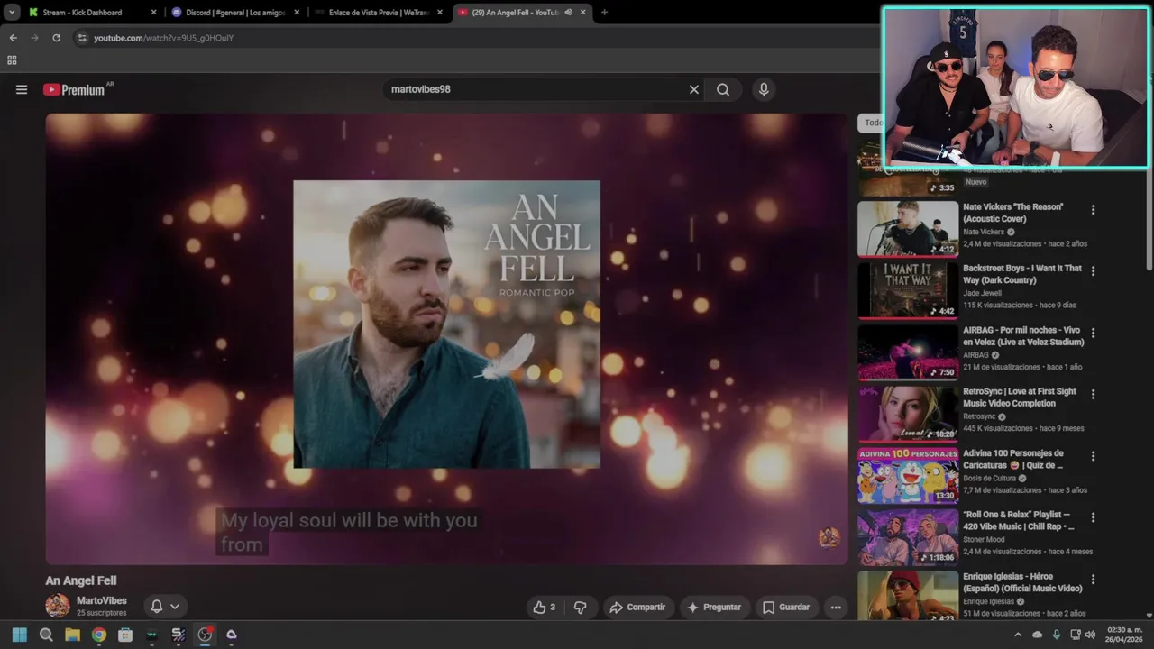Open the options menu for Roll One & Relax
The image size is (1154, 649).
[1094, 518]
